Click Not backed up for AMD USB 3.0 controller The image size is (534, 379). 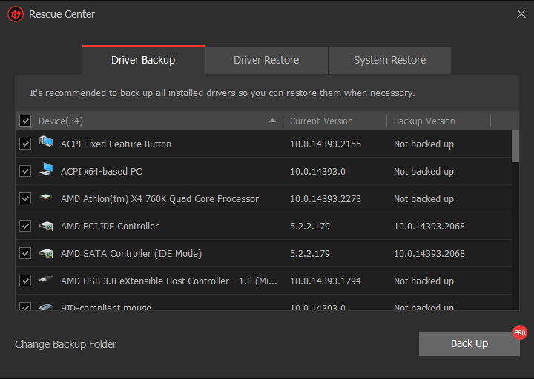pos(424,281)
